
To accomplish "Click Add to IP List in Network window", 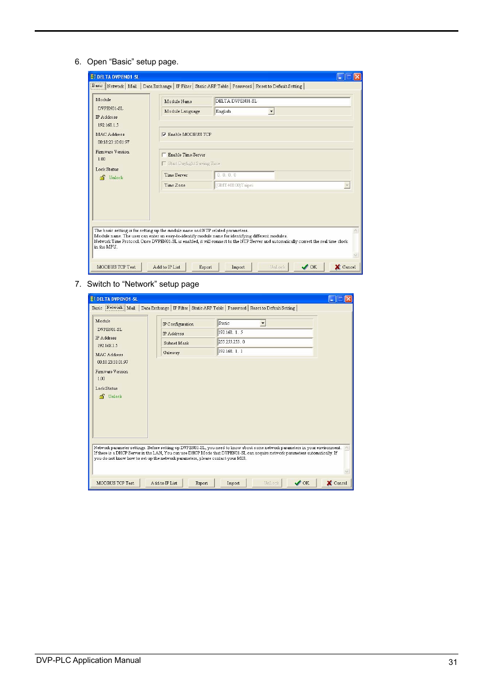I will pos(164,483).
